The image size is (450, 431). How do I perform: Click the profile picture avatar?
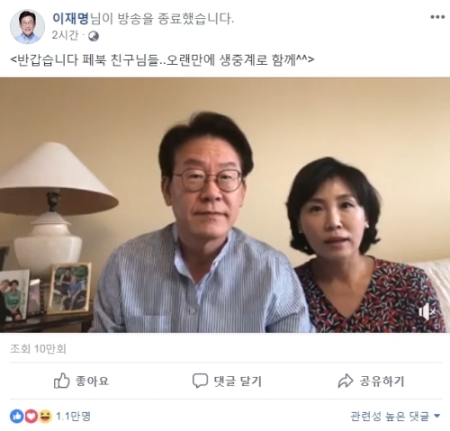pos(27,26)
